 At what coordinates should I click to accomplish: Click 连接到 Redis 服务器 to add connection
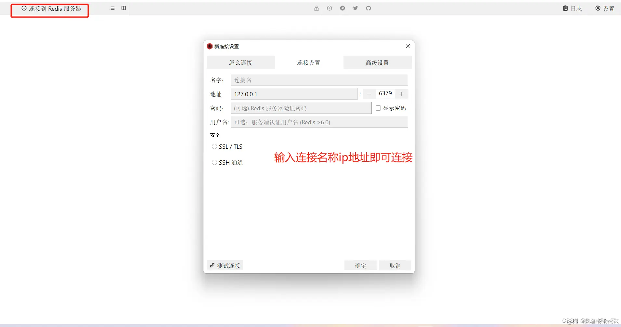point(50,9)
